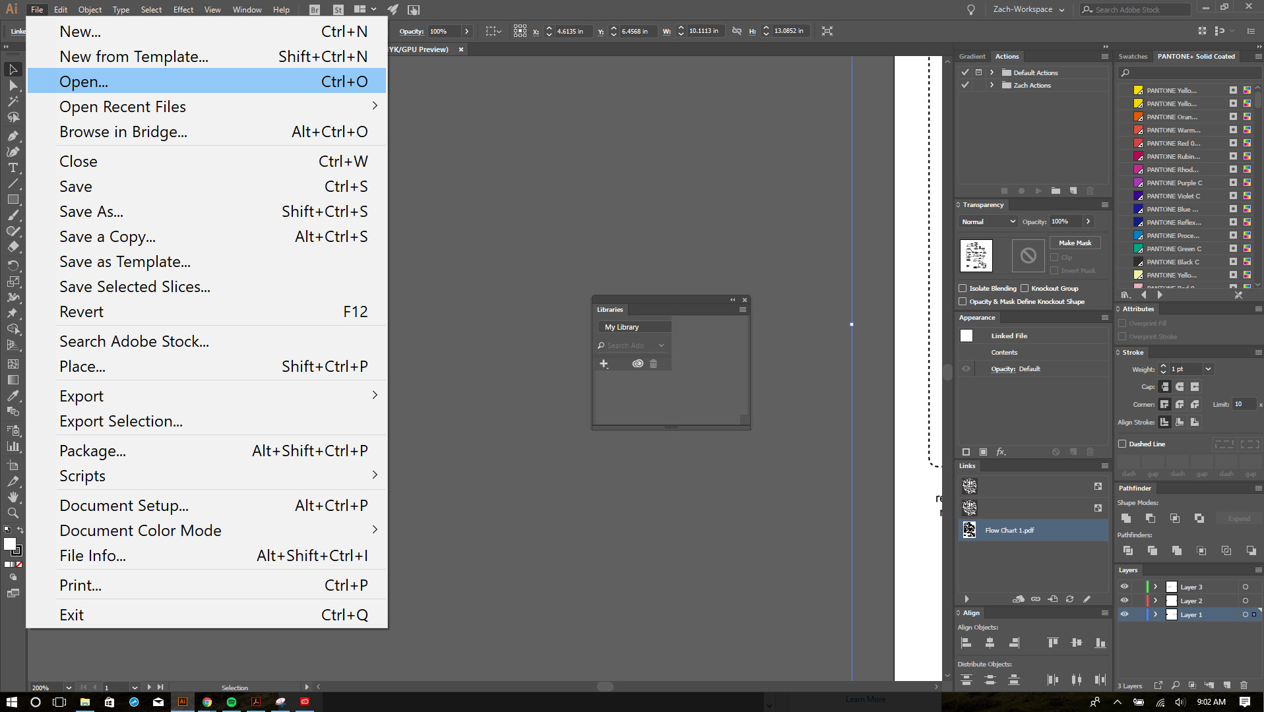Select the PANTONE Purple C swatch
The width and height of the screenshot is (1264, 712).
point(1174,183)
